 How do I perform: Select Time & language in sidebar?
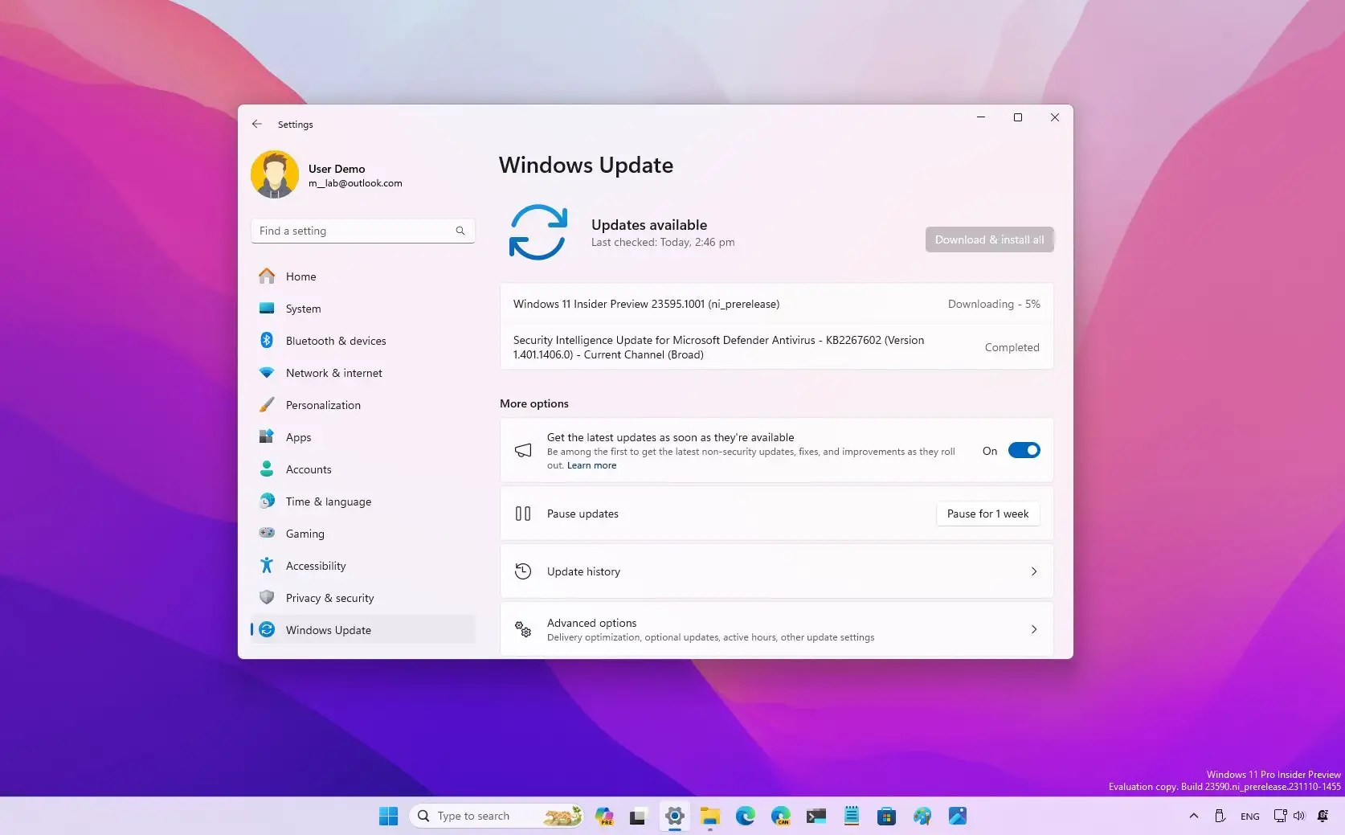(328, 501)
